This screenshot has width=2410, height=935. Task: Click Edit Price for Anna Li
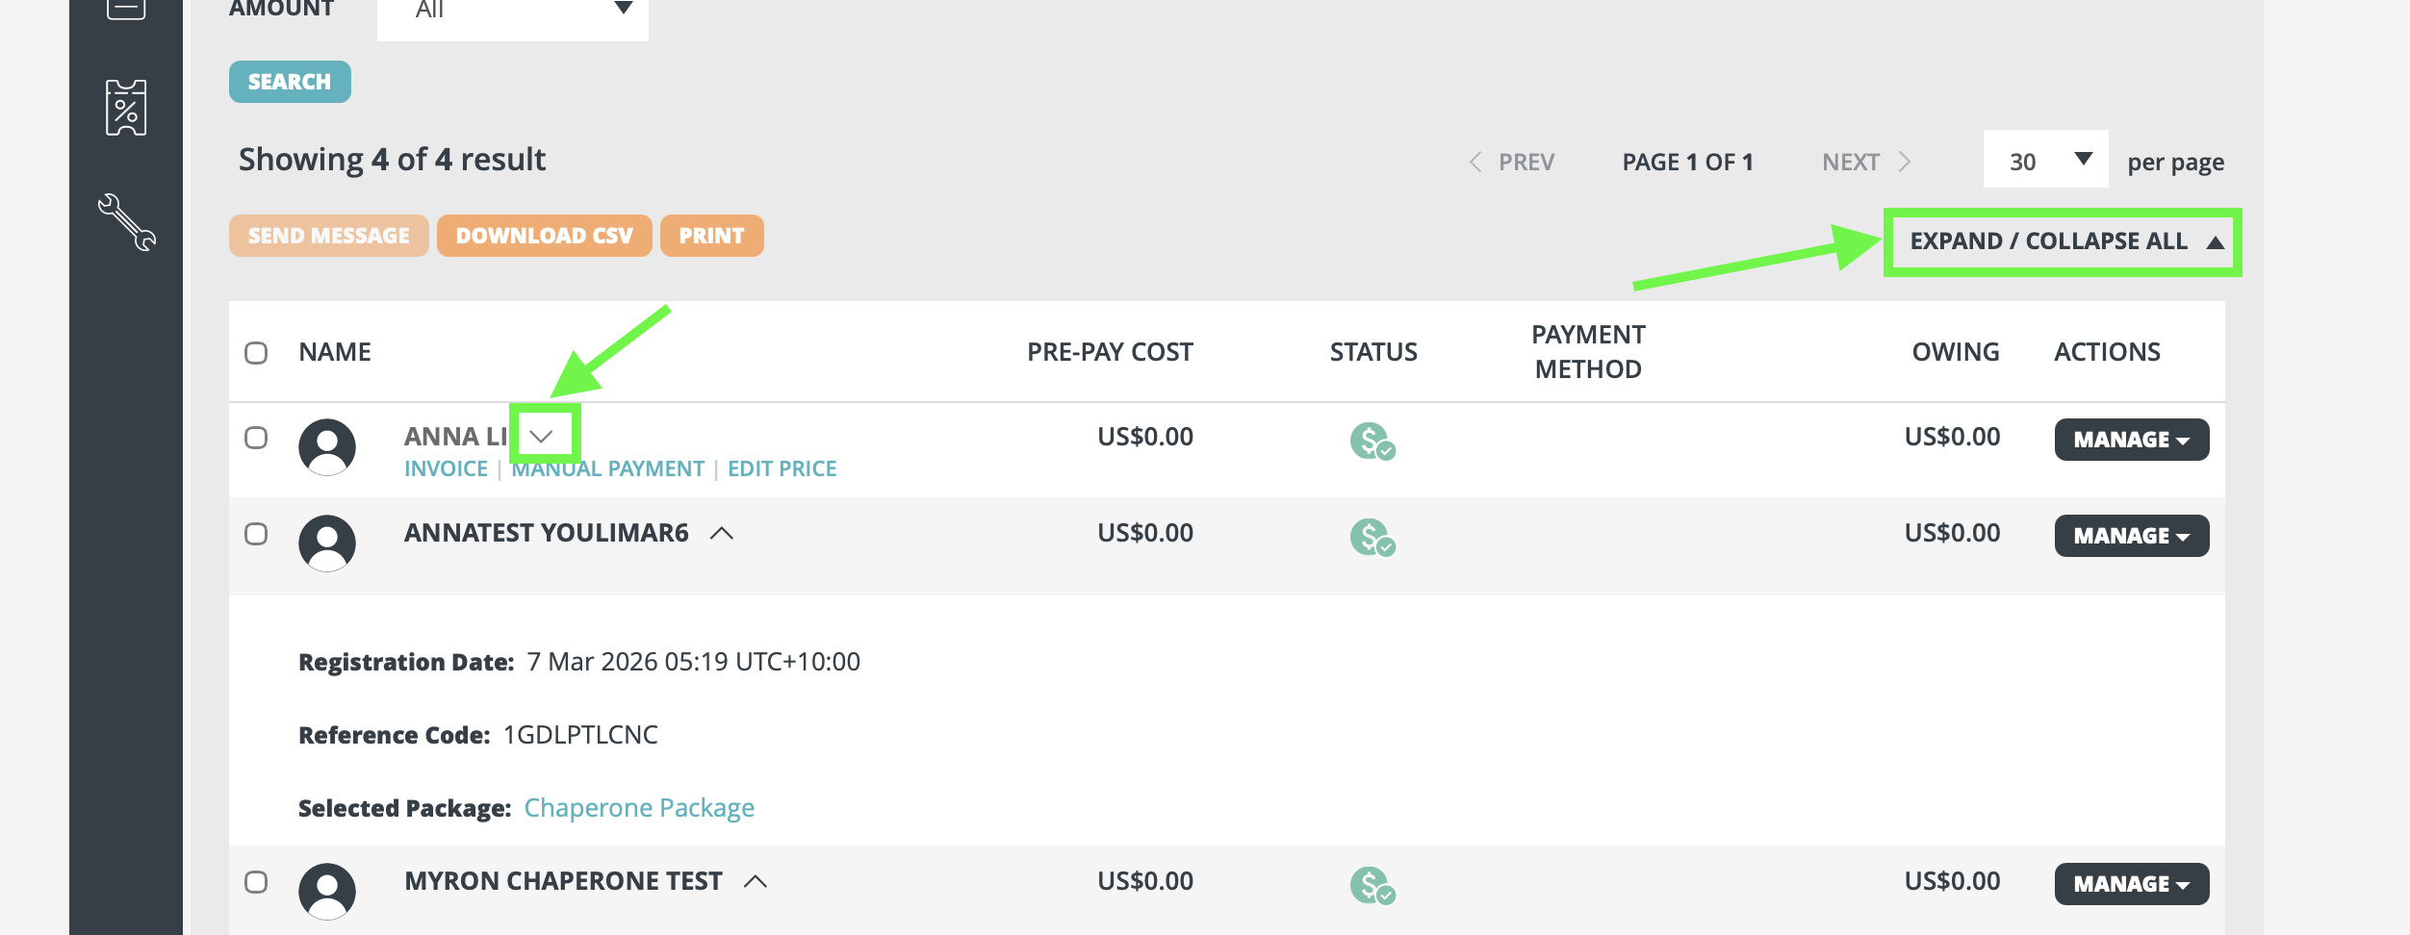click(x=782, y=468)
